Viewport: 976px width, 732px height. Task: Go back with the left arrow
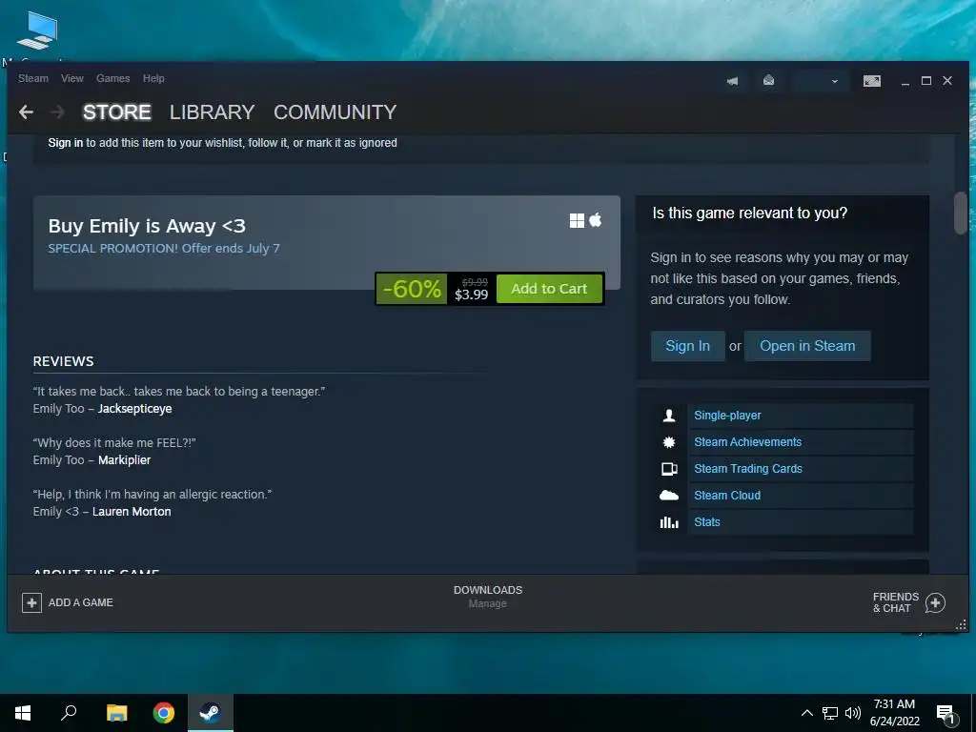(x=26, y=112)
